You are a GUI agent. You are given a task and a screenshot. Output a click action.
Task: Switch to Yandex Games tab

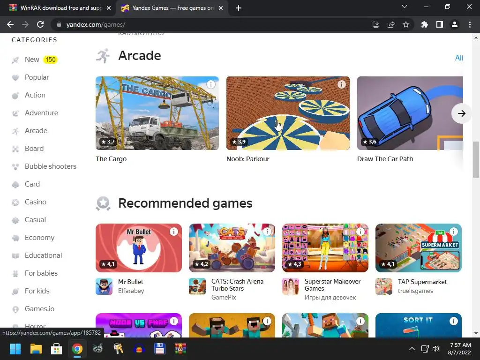coord(172,8)
